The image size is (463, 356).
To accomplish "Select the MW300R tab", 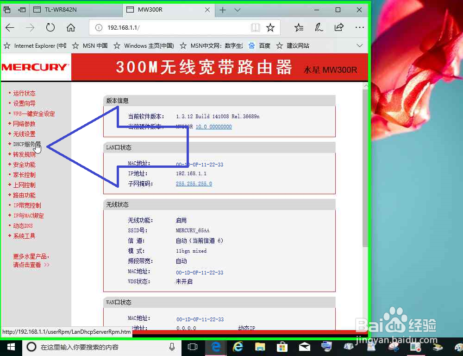I will [169, 9].
